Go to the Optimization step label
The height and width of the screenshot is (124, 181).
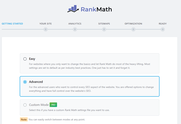(x=133, y=24)
